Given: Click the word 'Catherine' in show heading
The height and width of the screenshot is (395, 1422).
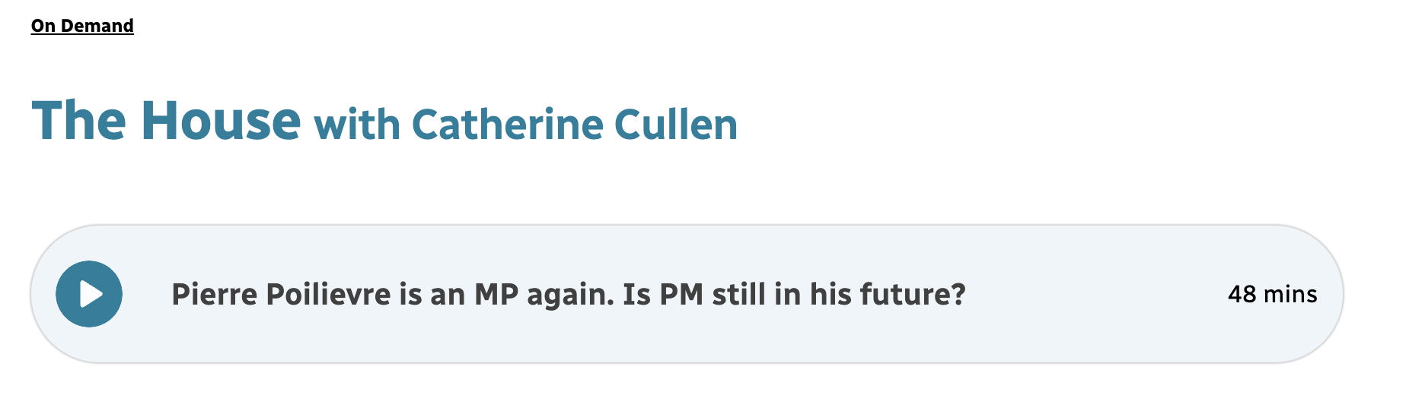Looking at the screenshot, I should [x=506, y=125].
